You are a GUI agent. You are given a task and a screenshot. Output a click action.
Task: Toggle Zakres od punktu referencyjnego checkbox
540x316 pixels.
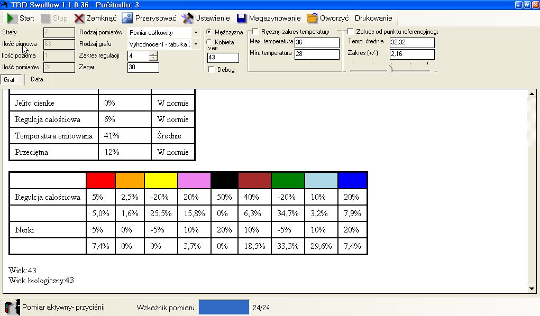click(351, 32)
